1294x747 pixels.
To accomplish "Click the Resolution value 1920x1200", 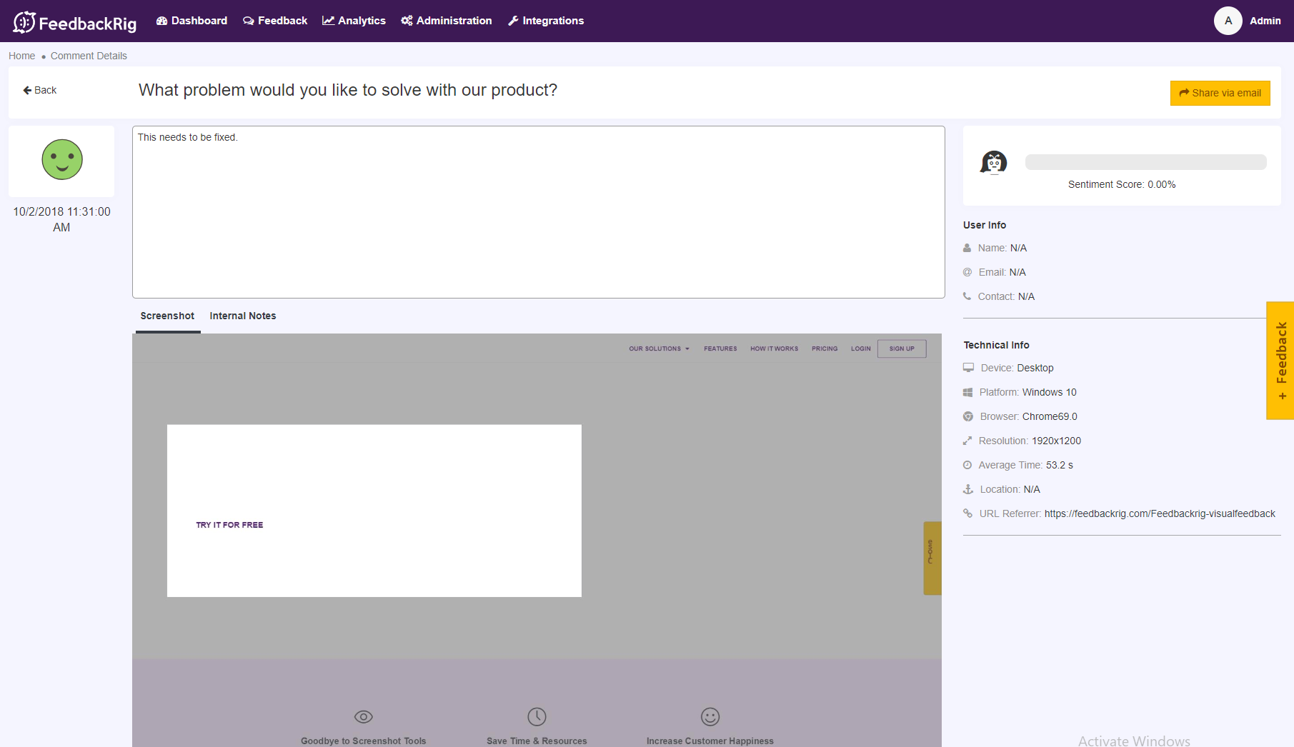I will click(x=1056, y=441).
